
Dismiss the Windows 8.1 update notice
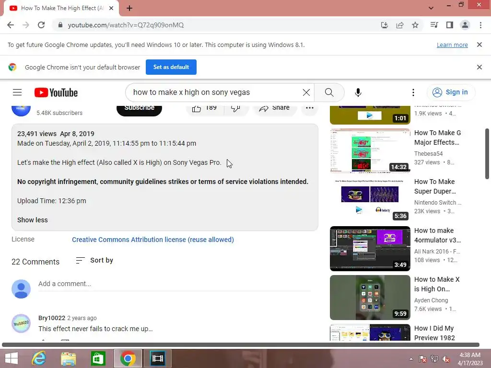(x=479, y=45)
